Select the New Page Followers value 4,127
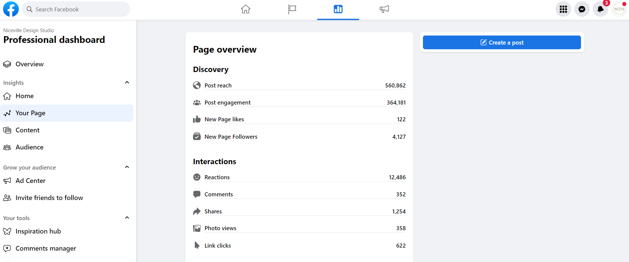 click(x=399, y=137)
